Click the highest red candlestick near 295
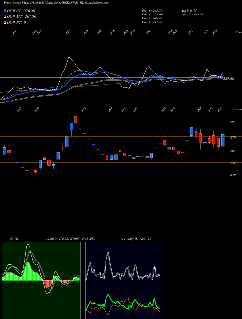 (76, 119)
